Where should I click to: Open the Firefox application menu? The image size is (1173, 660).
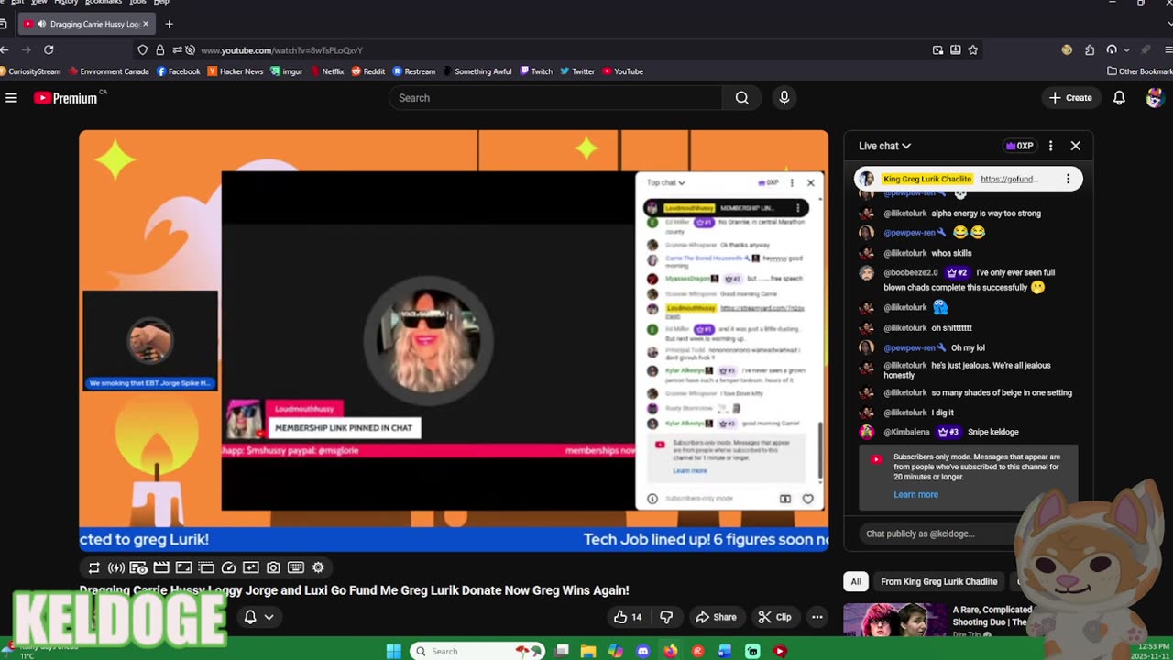pos(1168,50)
